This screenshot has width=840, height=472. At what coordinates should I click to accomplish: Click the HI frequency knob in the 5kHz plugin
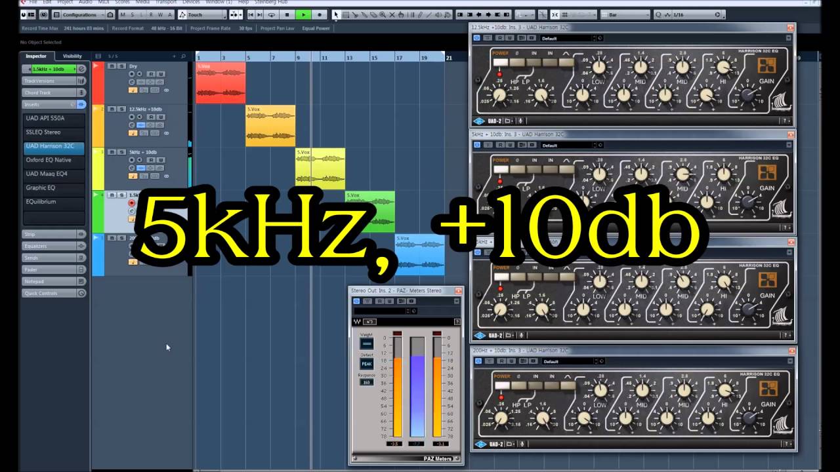click(724, 174)
